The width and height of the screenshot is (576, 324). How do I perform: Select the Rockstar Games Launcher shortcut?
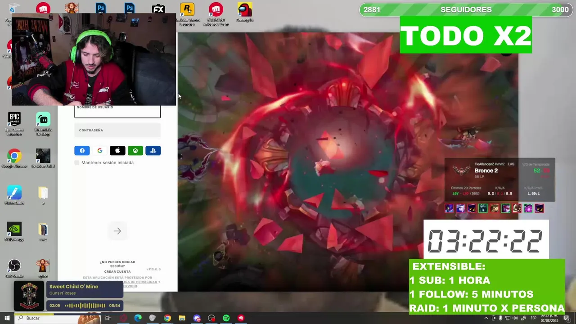187,14
